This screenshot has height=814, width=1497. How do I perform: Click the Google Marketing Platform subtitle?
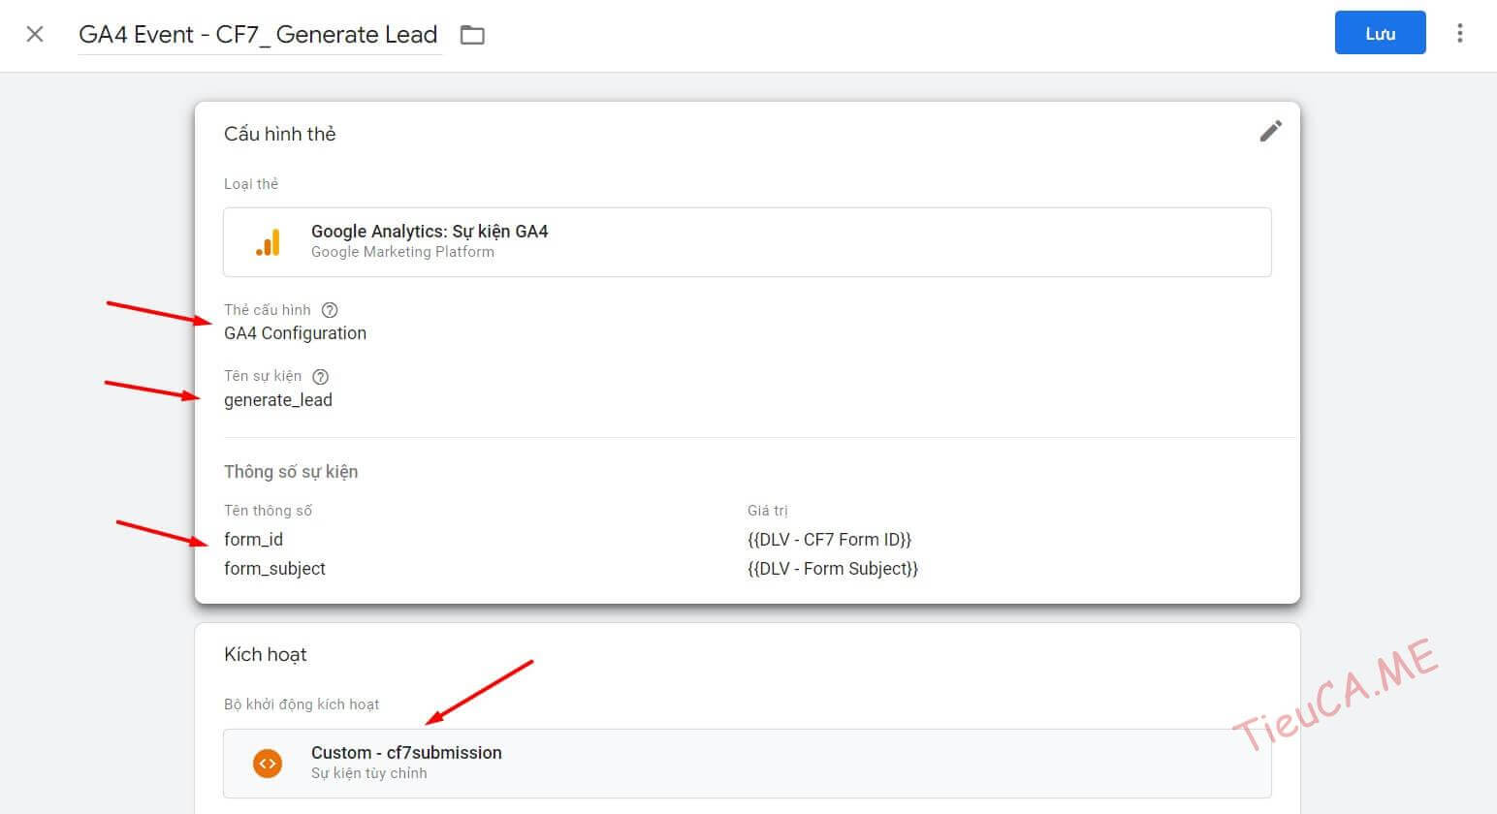pyautogui.click(x=402, y=252)
